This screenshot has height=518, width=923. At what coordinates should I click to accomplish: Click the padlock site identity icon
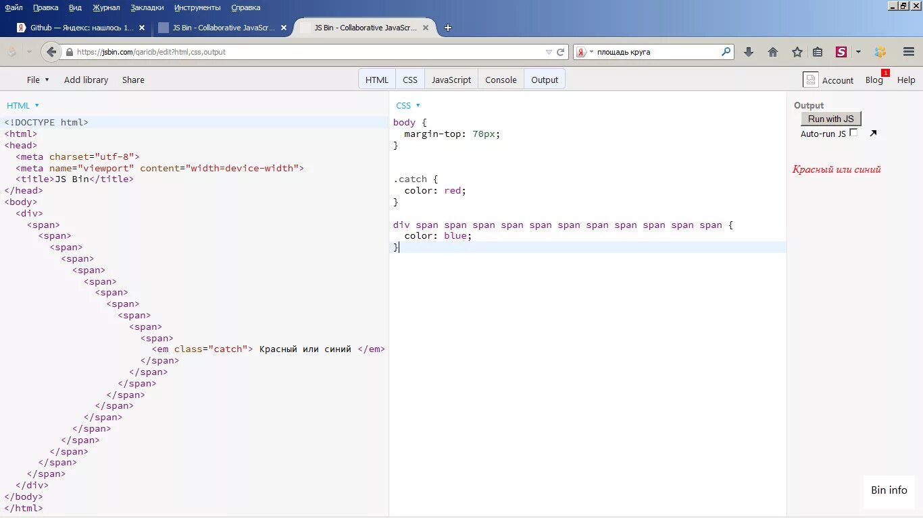point(69,52)
